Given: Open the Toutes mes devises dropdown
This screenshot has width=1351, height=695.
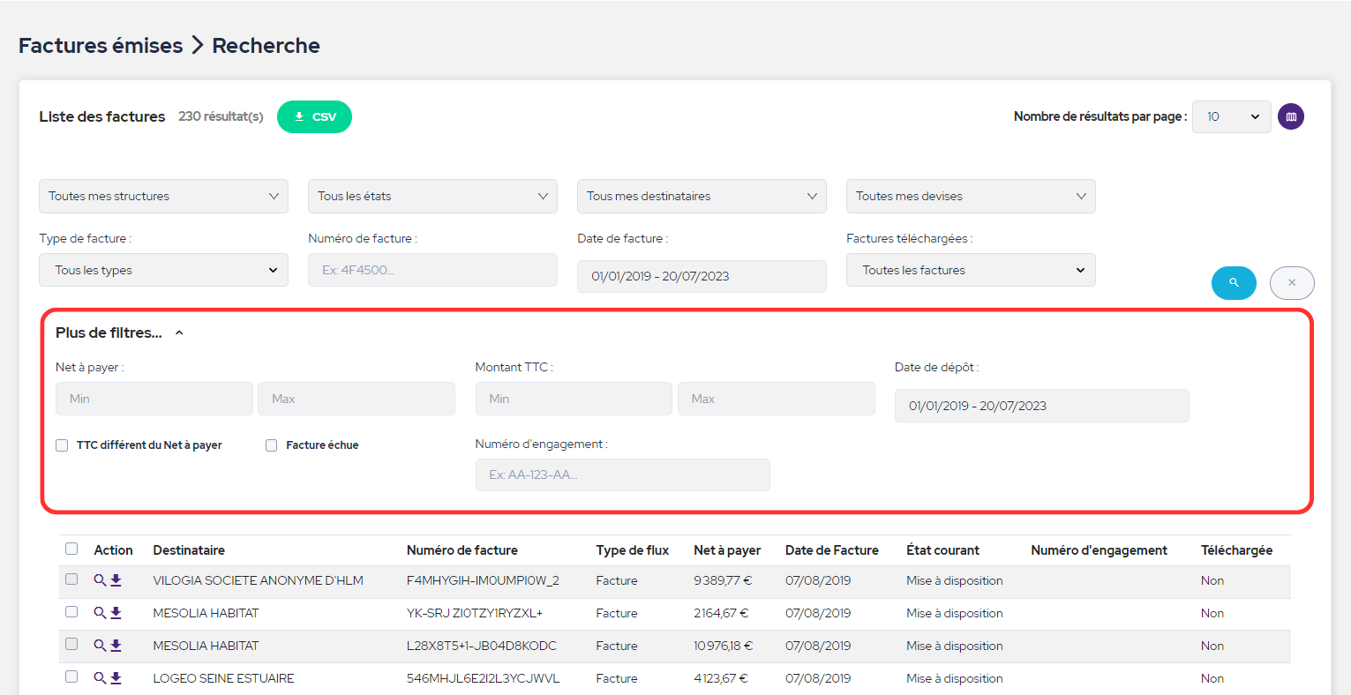Looking at the screenshot, I should pyautogui.click(x=971, y=196).
